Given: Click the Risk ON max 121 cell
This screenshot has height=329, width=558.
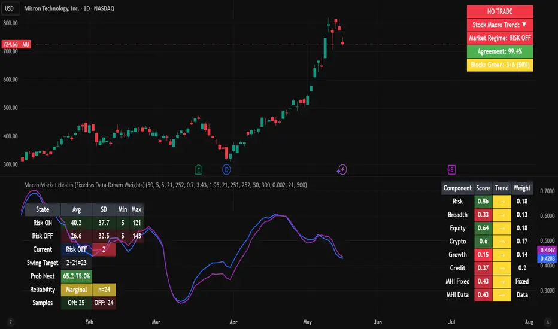Looking at the screenshot, I should [x=137, y=223].
